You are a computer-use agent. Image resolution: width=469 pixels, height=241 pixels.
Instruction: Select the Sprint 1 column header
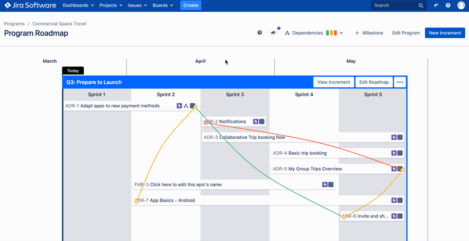pyautogui.click(x=97, y=95)
